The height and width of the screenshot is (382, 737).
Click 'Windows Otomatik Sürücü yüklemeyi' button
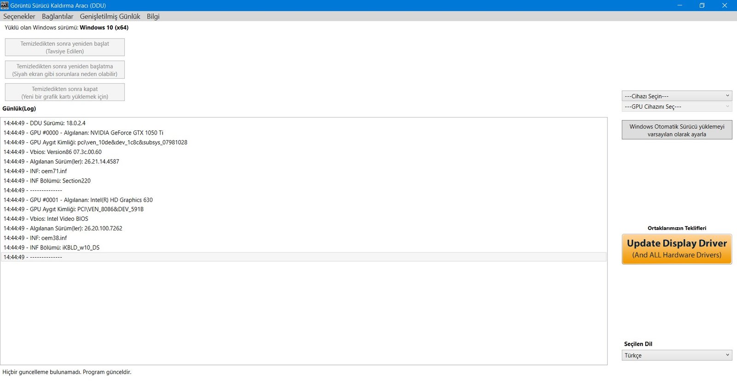[x=677, y=130]
